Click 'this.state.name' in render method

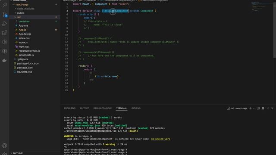tap(107, 76)
